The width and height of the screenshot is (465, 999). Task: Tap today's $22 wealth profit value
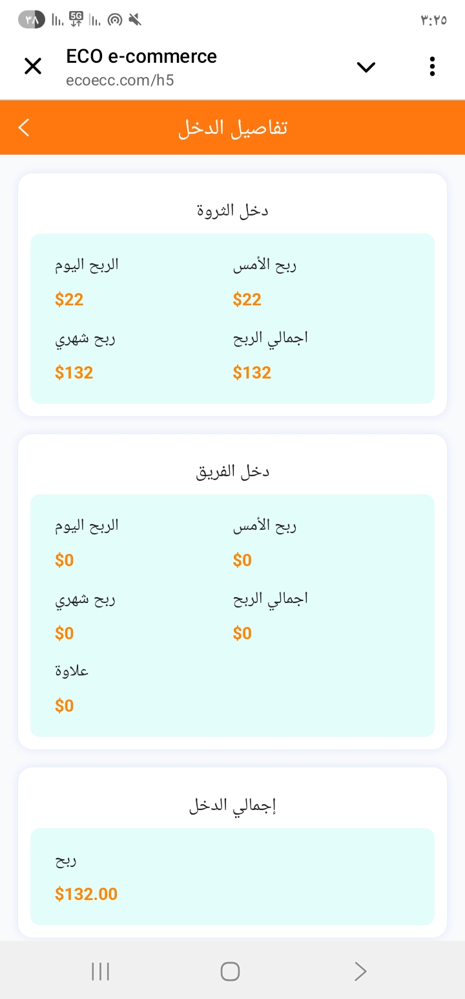pyautogui.click(x=69, y=299)
